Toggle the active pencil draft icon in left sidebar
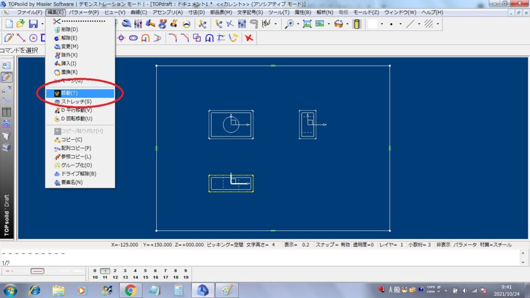 point(6,77)
